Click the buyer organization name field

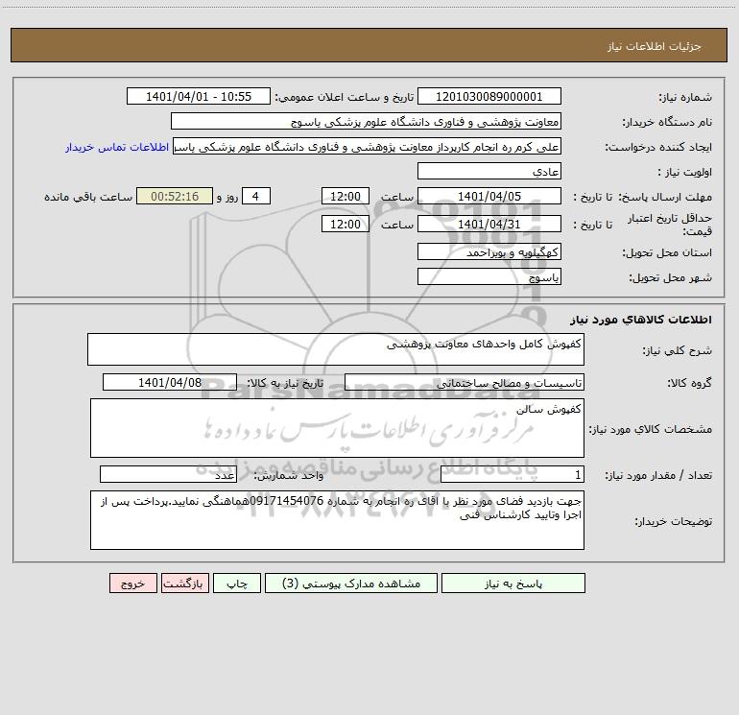[366, 121]
